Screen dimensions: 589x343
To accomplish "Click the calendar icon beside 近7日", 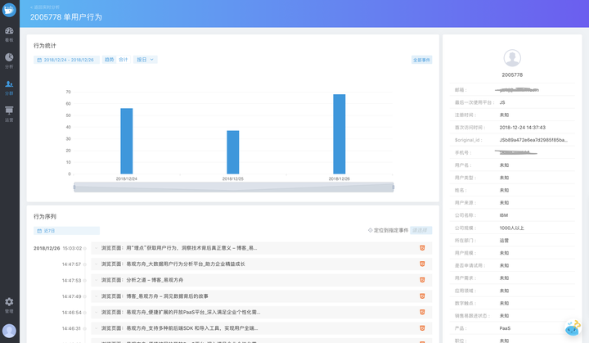I will [x=39, y=231].
